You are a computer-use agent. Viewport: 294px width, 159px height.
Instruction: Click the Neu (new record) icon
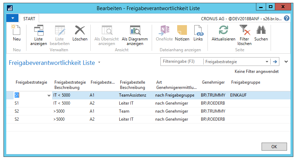16,30
